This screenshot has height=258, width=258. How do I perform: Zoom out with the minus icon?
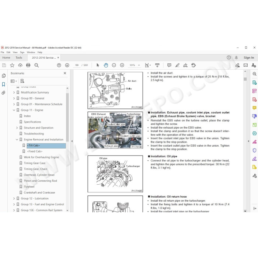[x=114, y=65]
